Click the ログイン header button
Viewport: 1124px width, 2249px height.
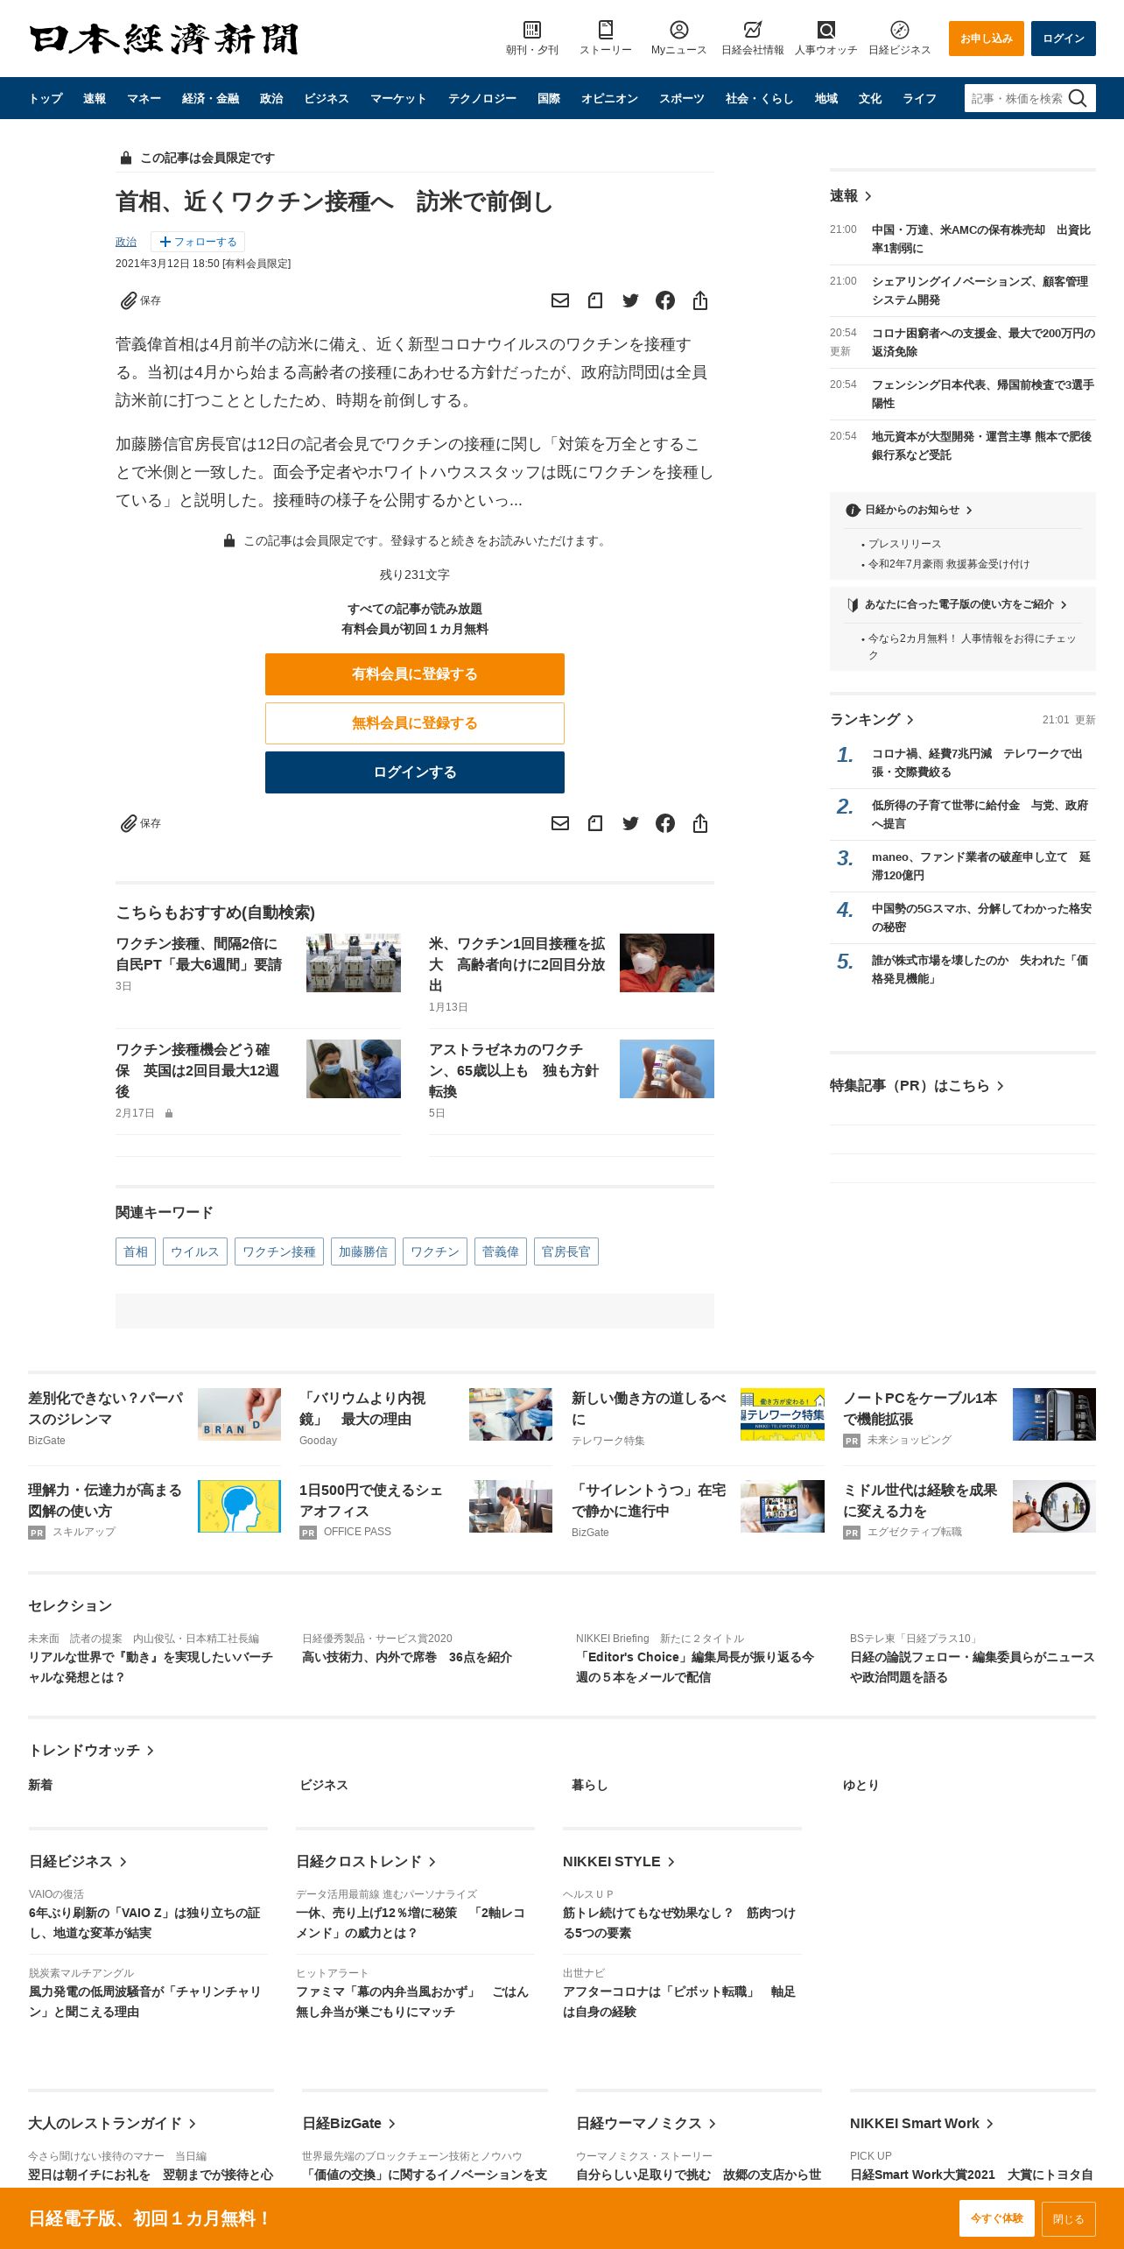pos(1063,39)
